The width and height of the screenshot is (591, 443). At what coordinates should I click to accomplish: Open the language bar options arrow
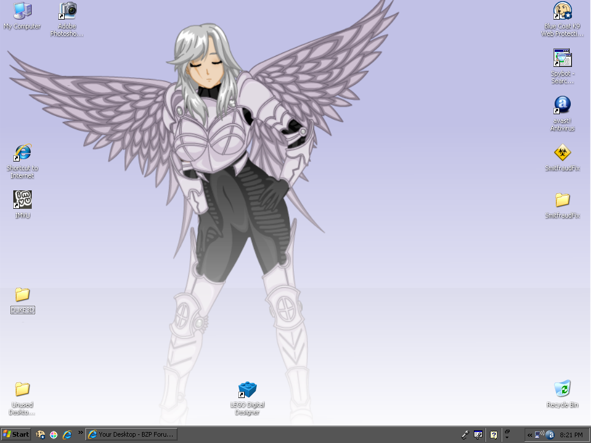[x=507, y=437]
